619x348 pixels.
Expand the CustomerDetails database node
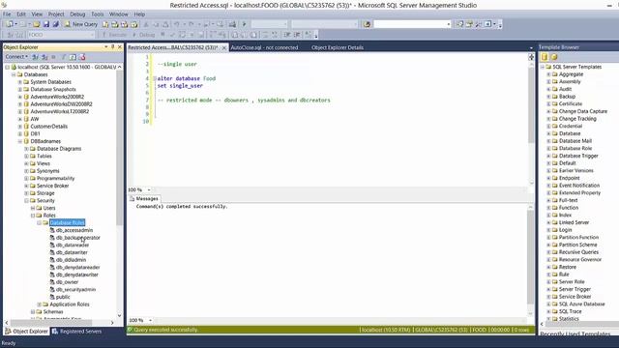[x=20, y=127]
